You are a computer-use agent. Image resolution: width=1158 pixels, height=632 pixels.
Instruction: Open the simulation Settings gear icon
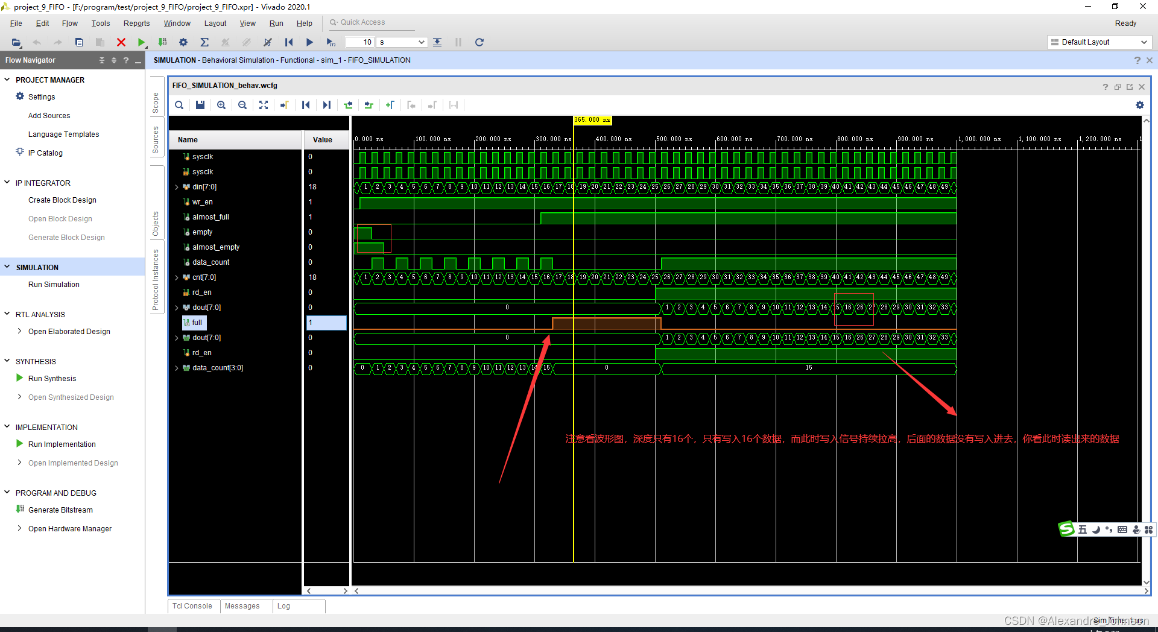(x=183, y=42)
